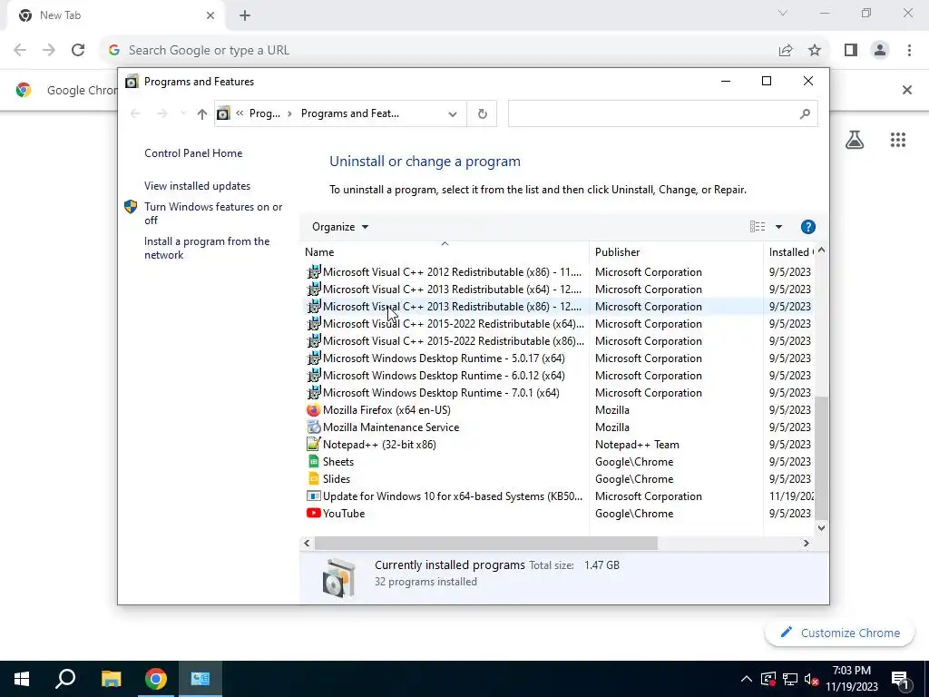Click Customize Chrome button
Viewport: 929px width, 697px height.
point(839,633)
